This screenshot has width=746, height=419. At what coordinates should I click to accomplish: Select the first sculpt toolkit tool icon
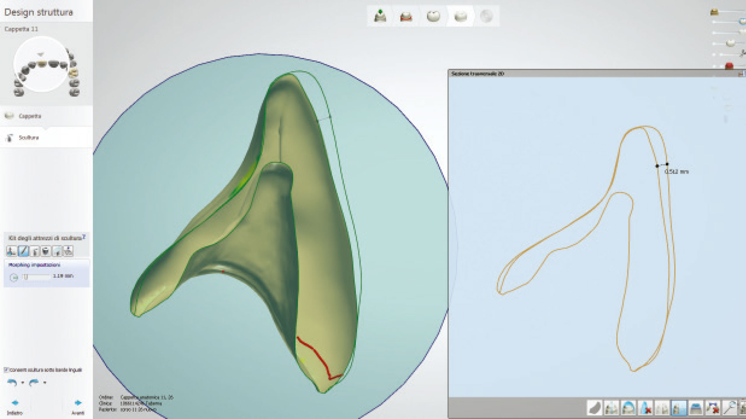(x=11, y=251)
